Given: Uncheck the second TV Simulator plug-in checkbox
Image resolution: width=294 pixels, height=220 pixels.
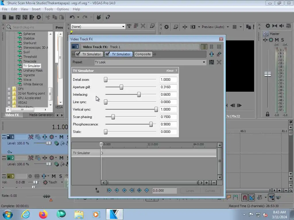Looking at the screenshot, I should (107, 54).
